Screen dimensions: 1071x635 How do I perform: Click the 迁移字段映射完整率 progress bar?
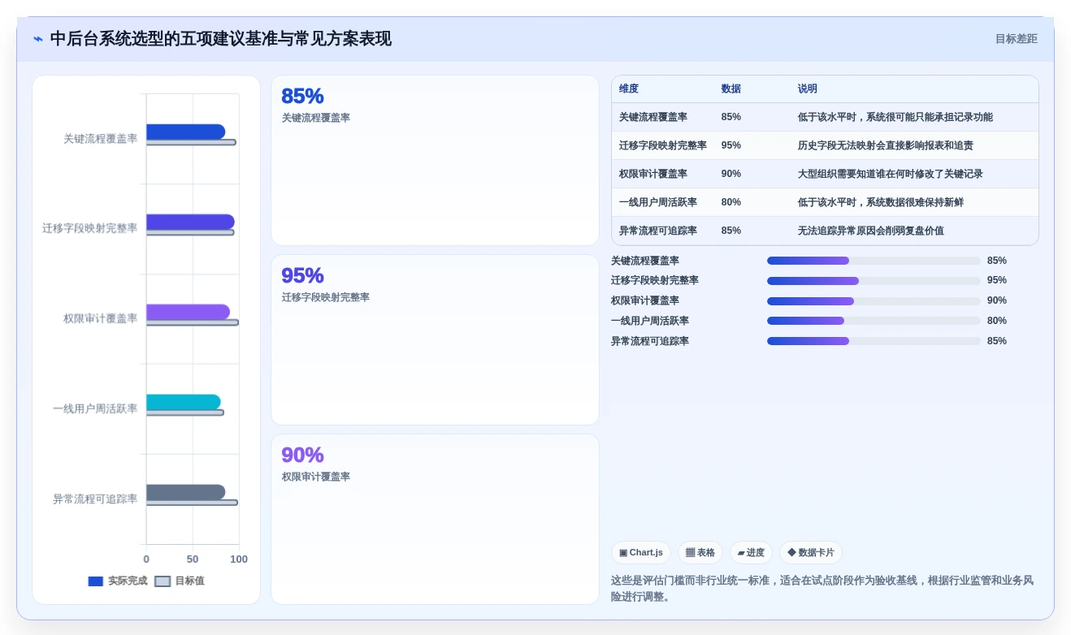pos(874,281)
